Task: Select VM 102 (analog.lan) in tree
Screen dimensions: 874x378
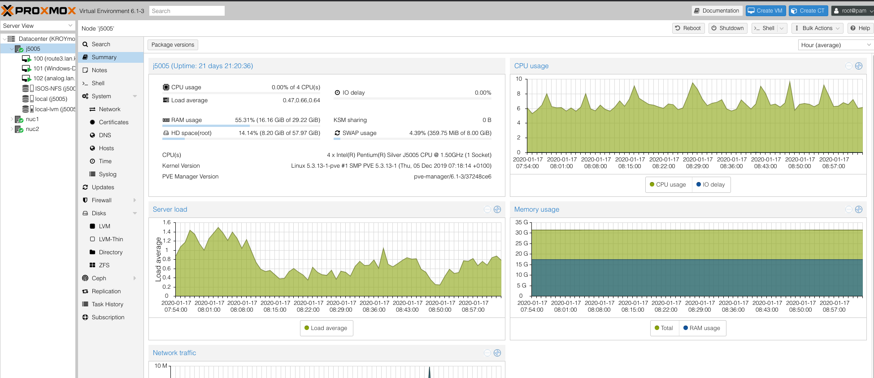Action: tap(48, 78)
